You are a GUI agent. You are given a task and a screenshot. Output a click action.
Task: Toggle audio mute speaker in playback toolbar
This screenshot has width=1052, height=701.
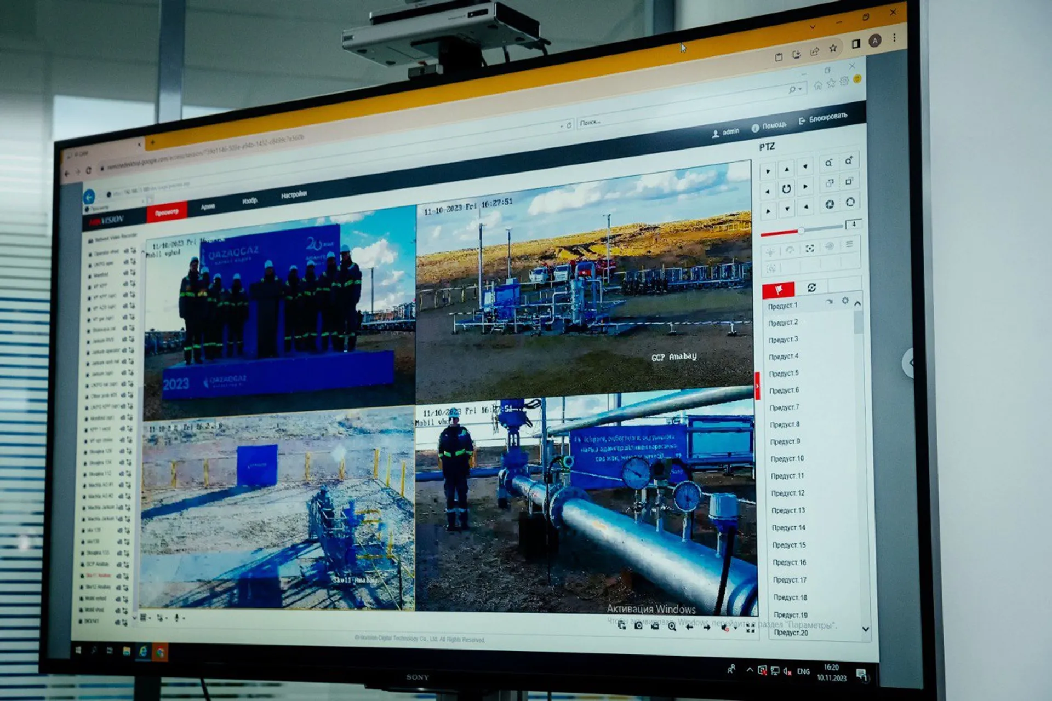[x=725, y=628]
